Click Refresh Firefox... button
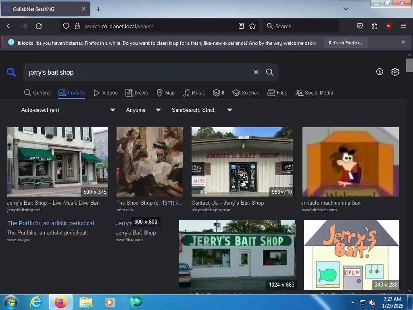This screenshot has width=413, height=310. coord(346,43)
